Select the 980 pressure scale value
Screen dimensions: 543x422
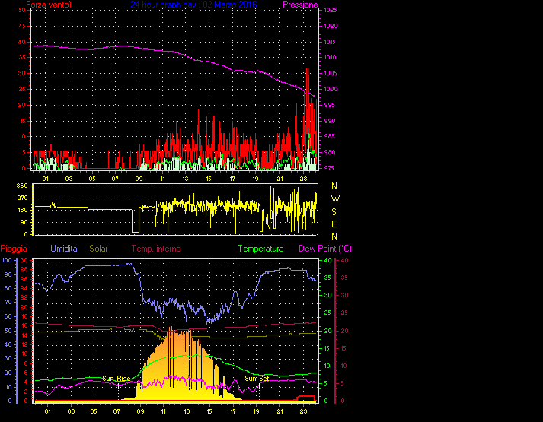tap(329, 152)
